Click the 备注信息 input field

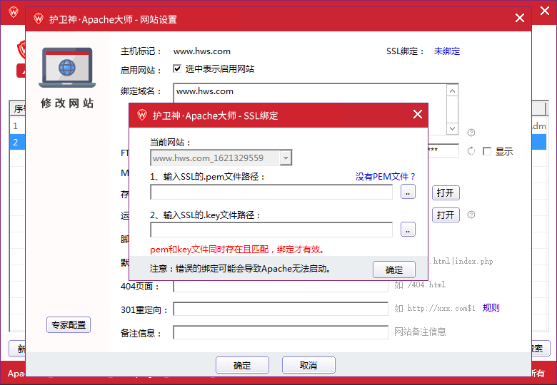[x=281, y=332]
